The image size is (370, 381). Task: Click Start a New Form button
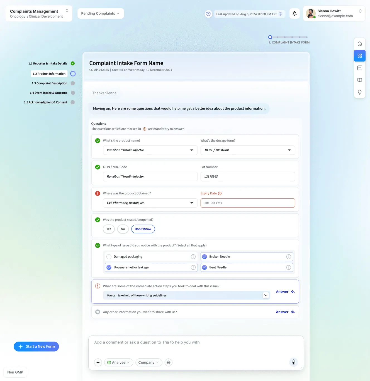click(36, 347)
